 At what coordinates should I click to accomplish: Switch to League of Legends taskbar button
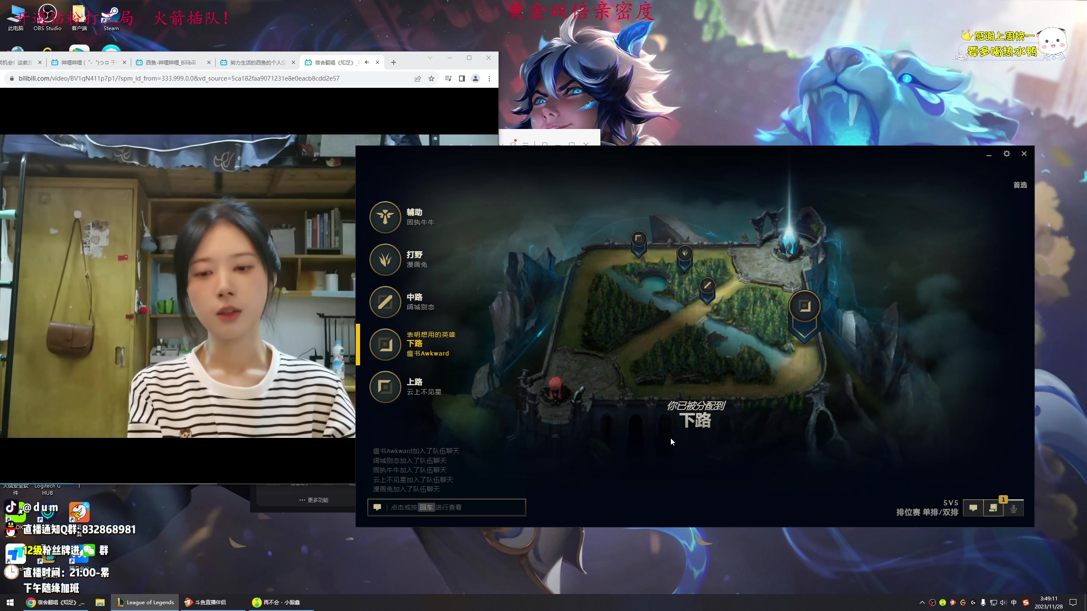coord(145,602)
